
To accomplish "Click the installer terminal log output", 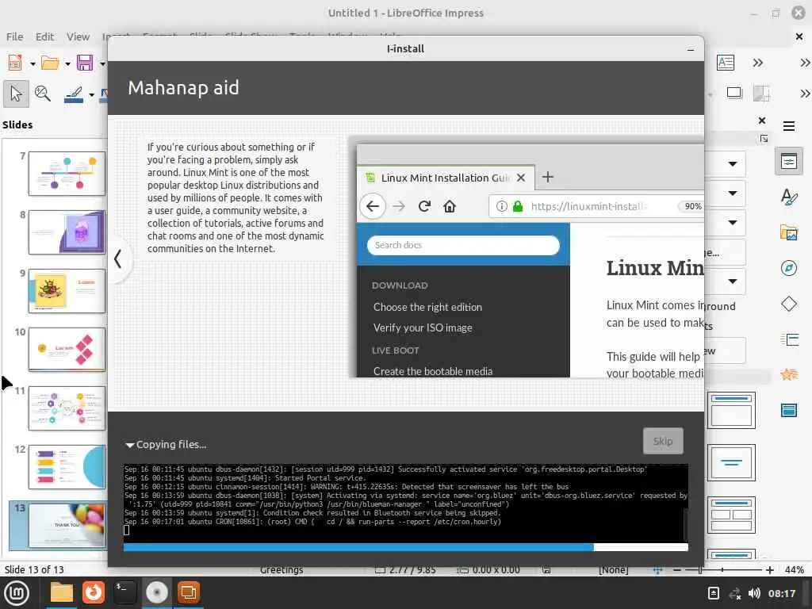I will (405, 503).
